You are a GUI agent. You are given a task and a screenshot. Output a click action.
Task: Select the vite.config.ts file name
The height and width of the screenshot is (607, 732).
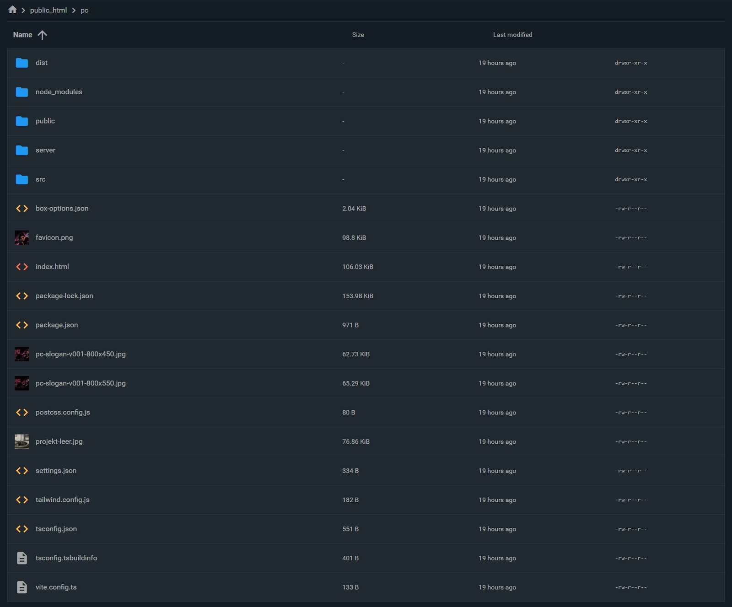click(x=56, y=587)
